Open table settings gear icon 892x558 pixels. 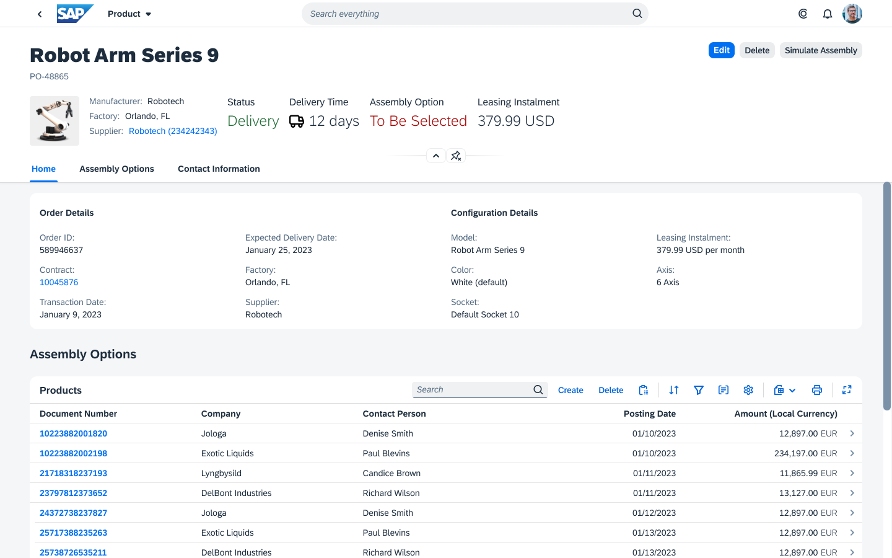pos(748,390)
